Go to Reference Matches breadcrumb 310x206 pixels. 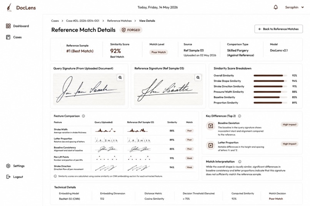[x=119, y=21]
